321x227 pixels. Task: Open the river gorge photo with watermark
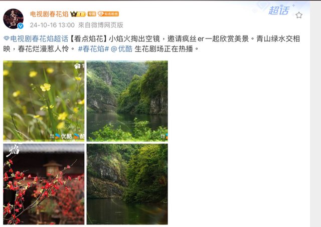click(127, 101)
